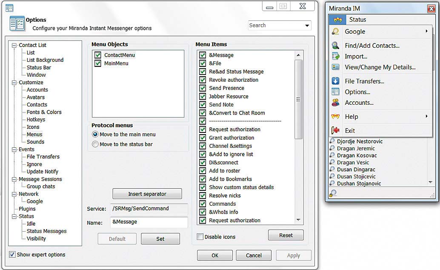Viewport: 440px width, 270px height.
Task: Collapse the Contact List tree node
Action: [14, 45]
